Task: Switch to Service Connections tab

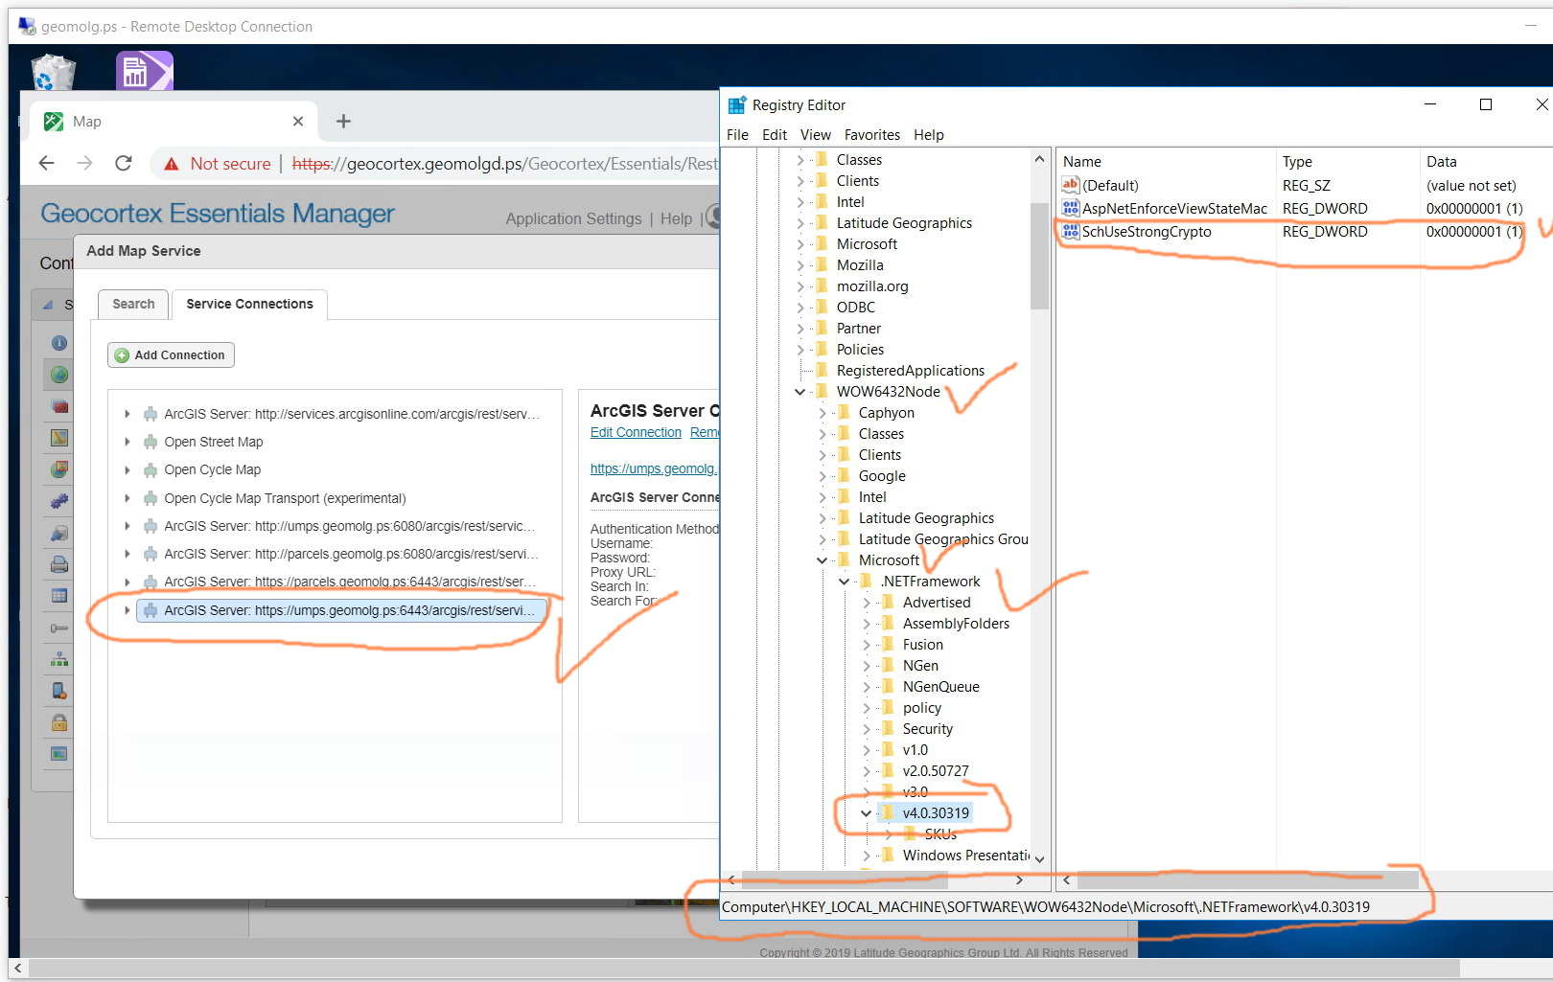Action: (249, 304)
